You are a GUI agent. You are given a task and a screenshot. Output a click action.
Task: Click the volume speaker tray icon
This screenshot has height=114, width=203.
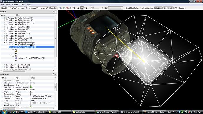click(191, 112)
